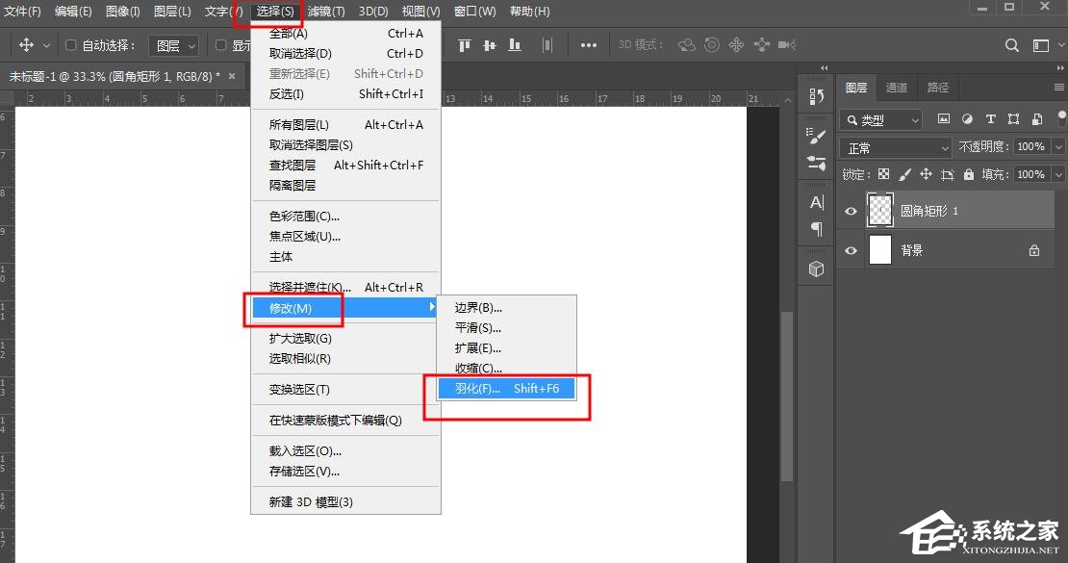Collapse the panels with the double-arrow button
Screen dimensions: 1068x563
point(824,67)
